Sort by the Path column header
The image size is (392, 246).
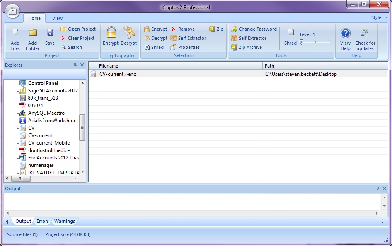click(325, 66)
